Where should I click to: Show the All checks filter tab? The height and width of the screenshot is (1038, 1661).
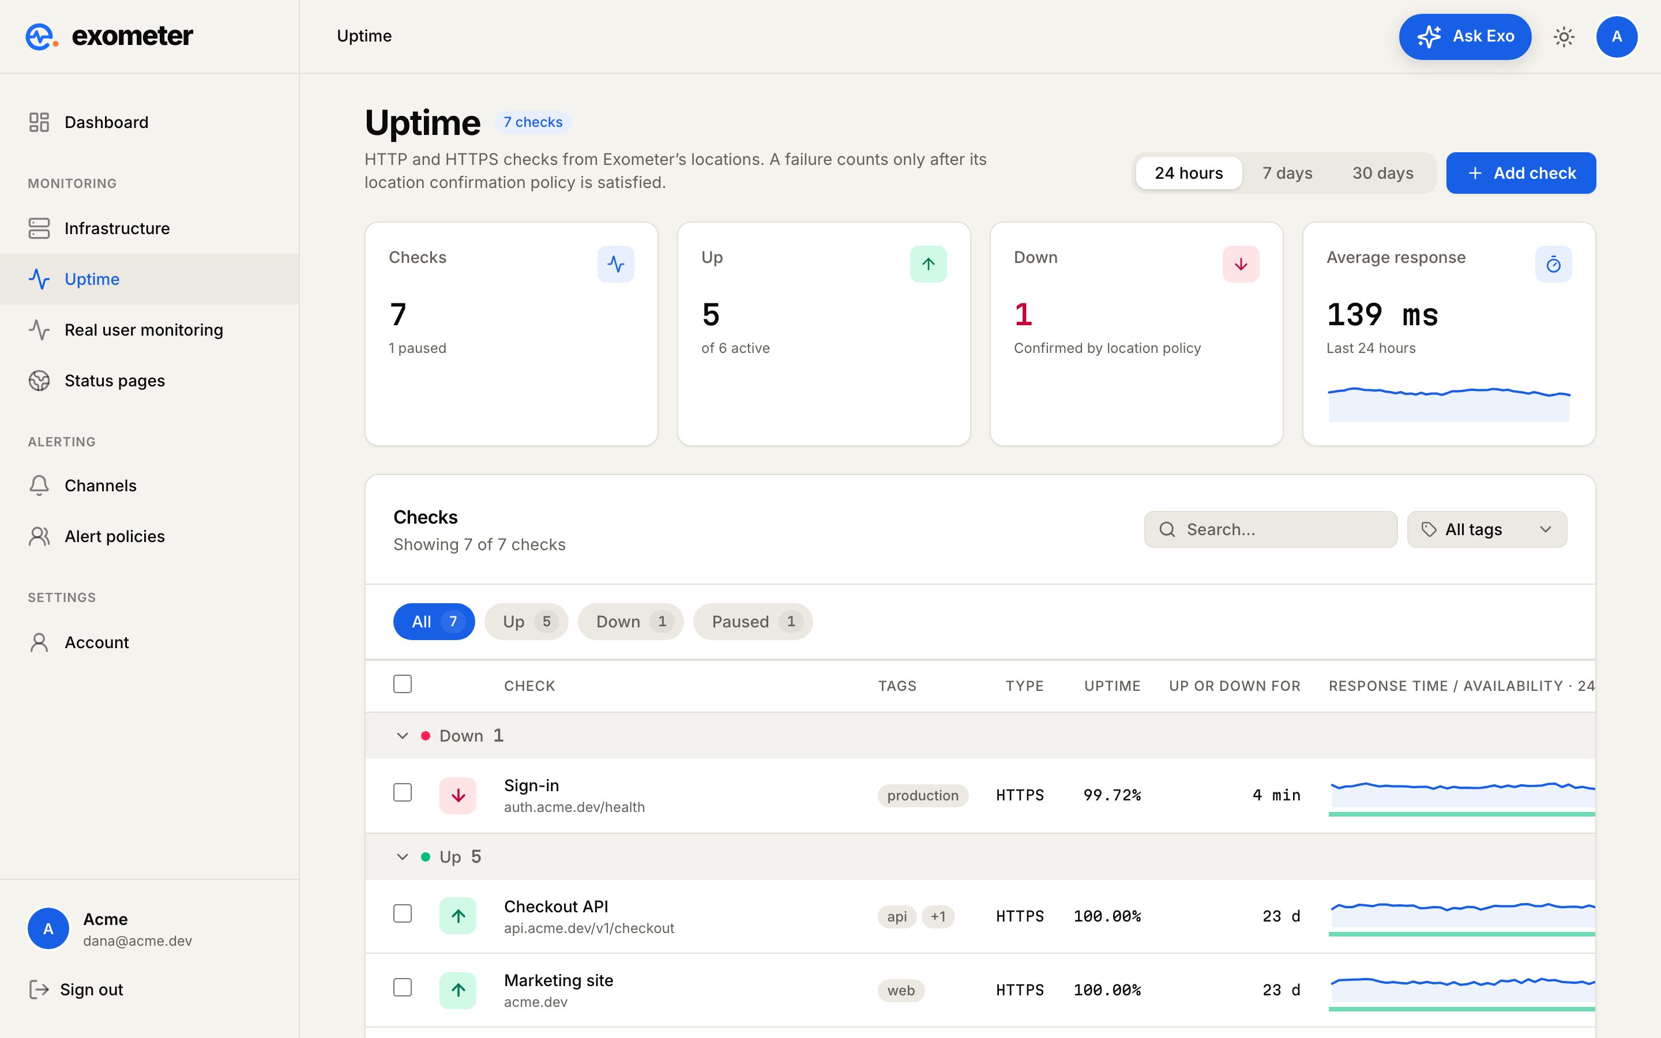[434, 621]
